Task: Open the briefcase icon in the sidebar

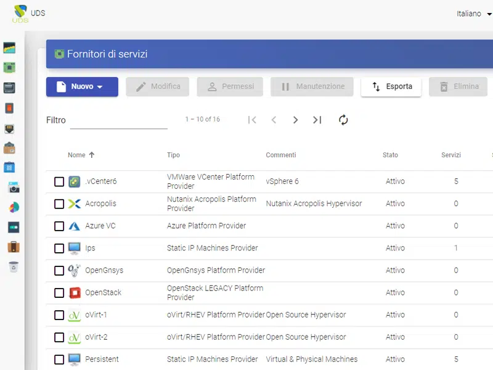Action: [x=14, y=247]
